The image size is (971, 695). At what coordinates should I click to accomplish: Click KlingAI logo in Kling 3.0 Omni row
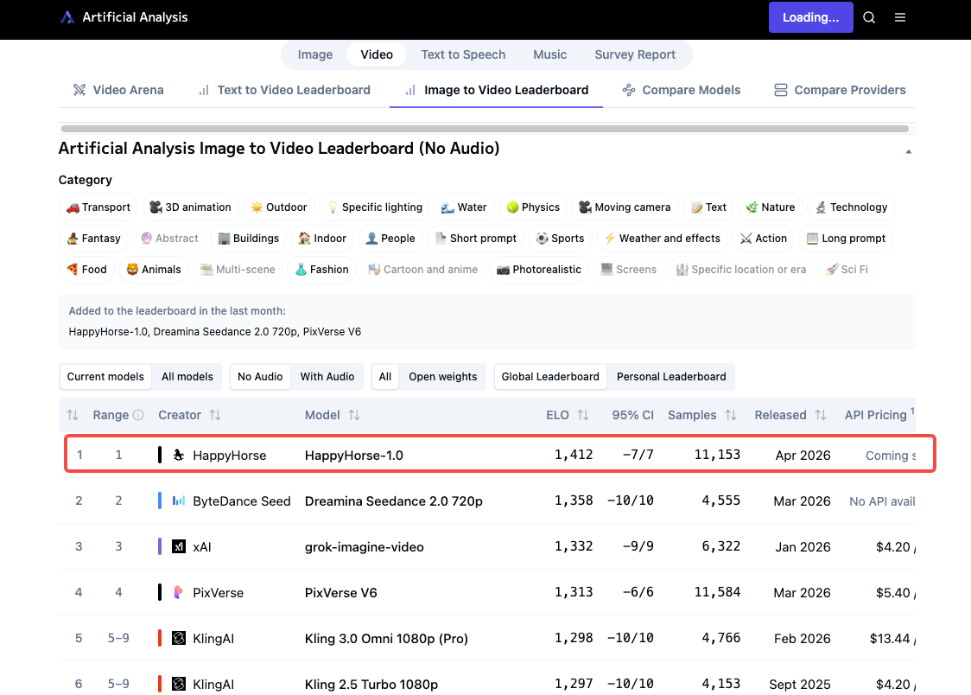tap(178, 639)
